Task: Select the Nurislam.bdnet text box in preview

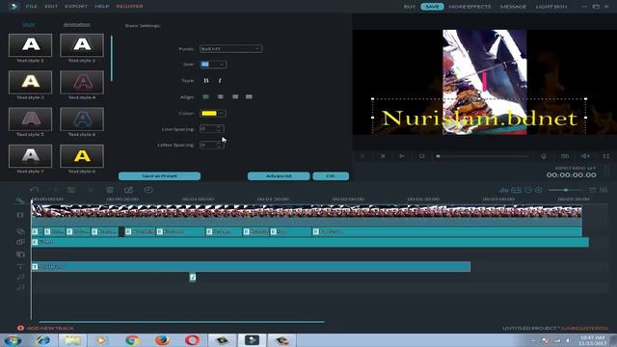Action: [x=479, y=118]
